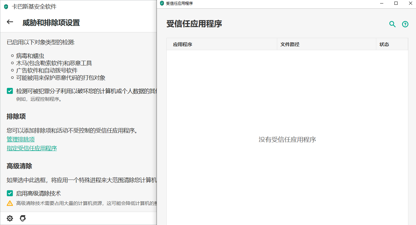Sort by the 文件路径 column header
Image resolution: width=416 pixels, height=225 pixels.
tap(326, 44)
